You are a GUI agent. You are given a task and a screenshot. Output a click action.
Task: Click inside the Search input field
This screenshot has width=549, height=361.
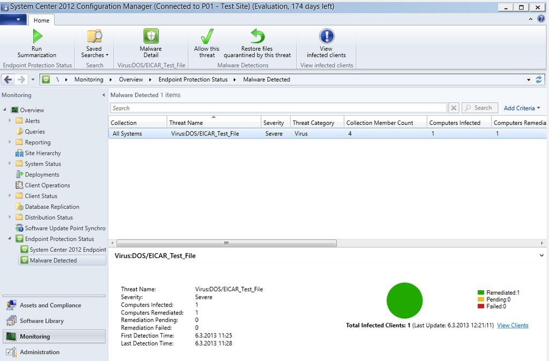tap(278, 108)
